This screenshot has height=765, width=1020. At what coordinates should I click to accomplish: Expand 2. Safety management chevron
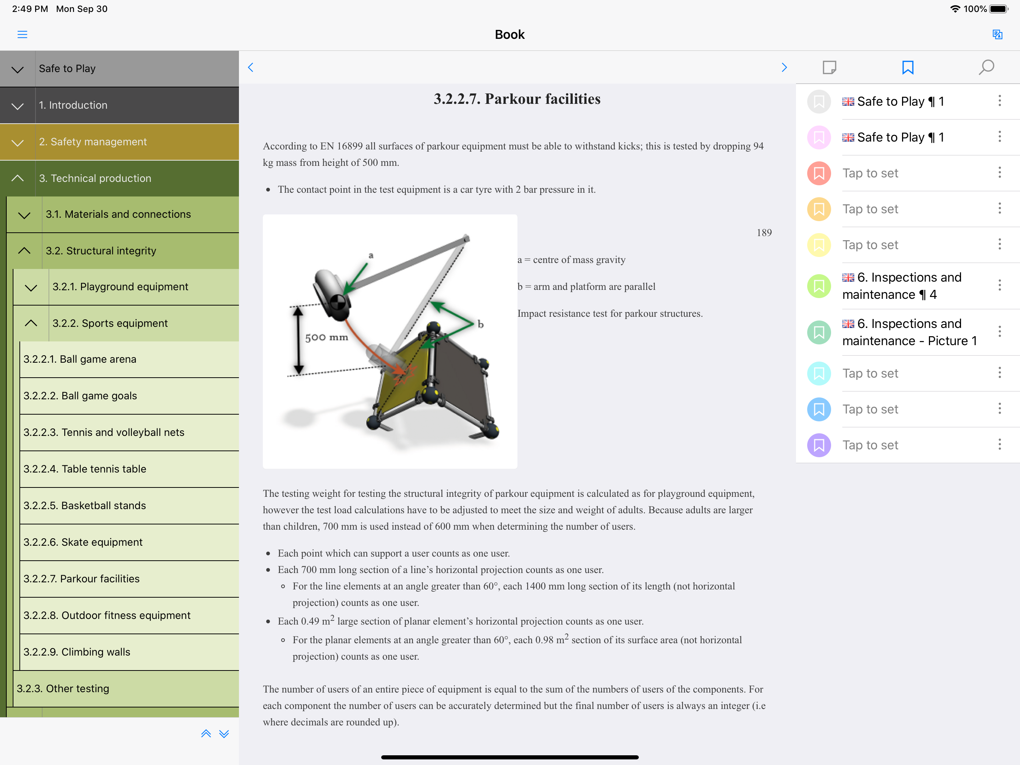tap(18, 143)
